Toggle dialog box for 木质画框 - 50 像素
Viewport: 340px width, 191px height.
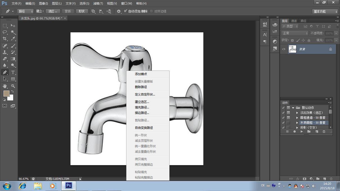[288, 123]
